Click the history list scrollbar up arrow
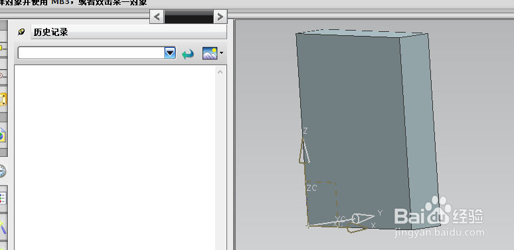 [220, 72]
